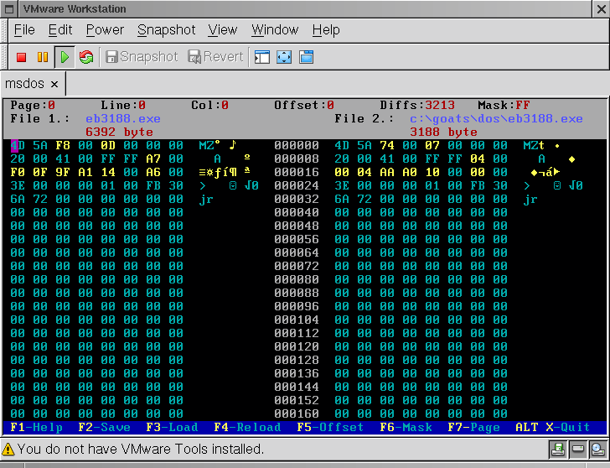Click the Col:0 indicator
The height and width of the screenshot is (468, 610).
coord(209,105)
